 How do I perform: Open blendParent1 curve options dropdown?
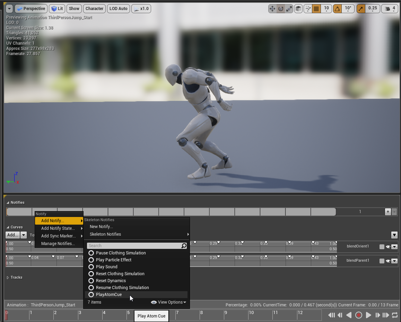(394, 261)
